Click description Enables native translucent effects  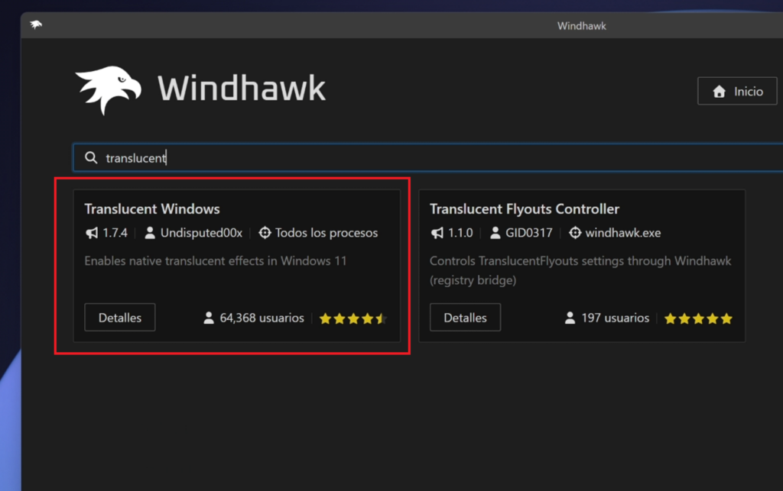coord(215,260)
